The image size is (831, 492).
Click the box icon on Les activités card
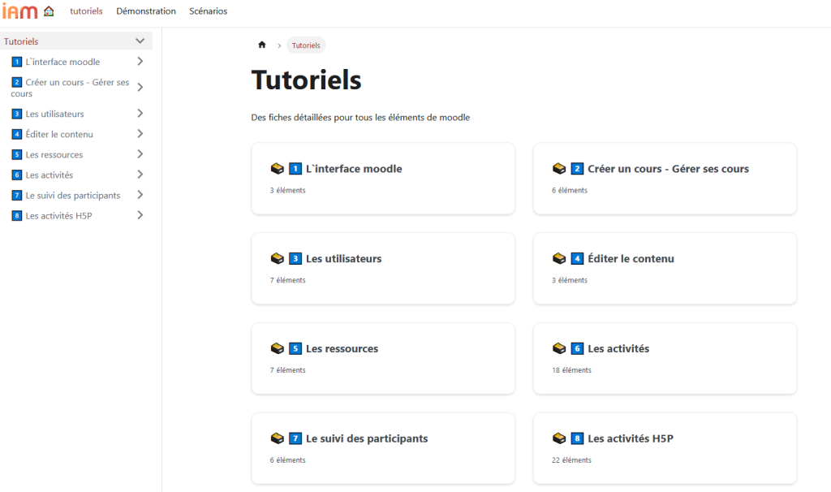pyautogui.click(x=558, y=348)
